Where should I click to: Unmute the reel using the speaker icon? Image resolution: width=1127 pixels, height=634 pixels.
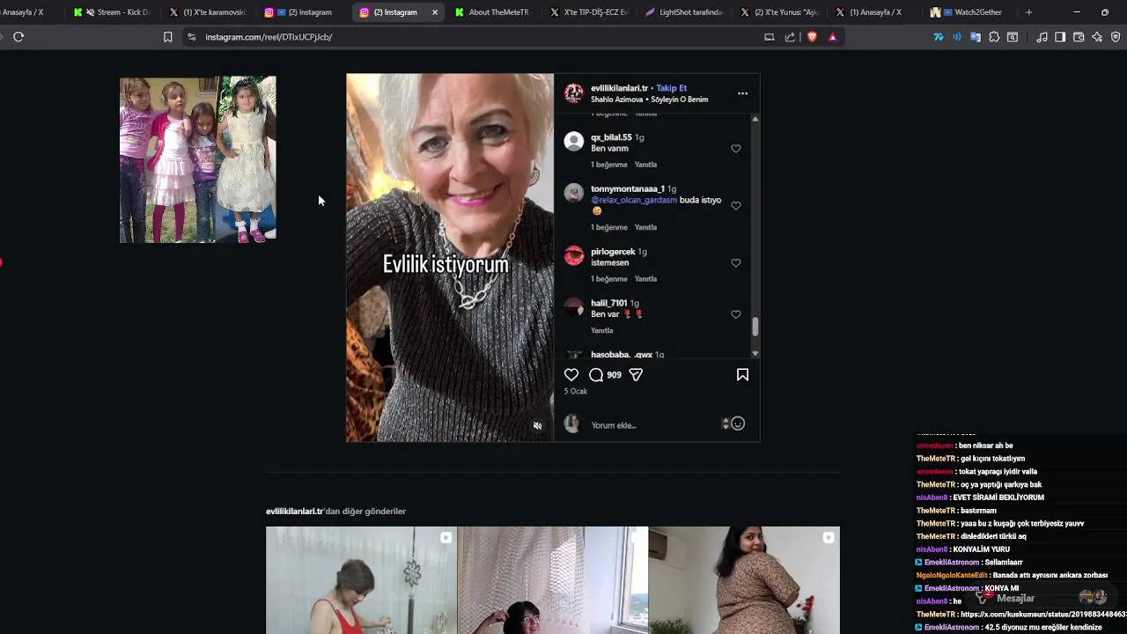537,426
